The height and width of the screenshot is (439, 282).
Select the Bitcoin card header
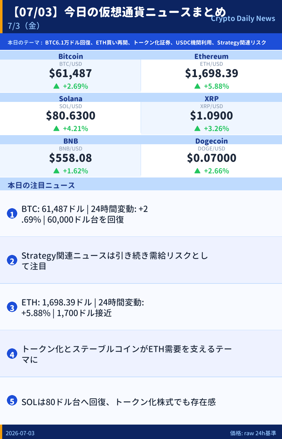point(70,56)
